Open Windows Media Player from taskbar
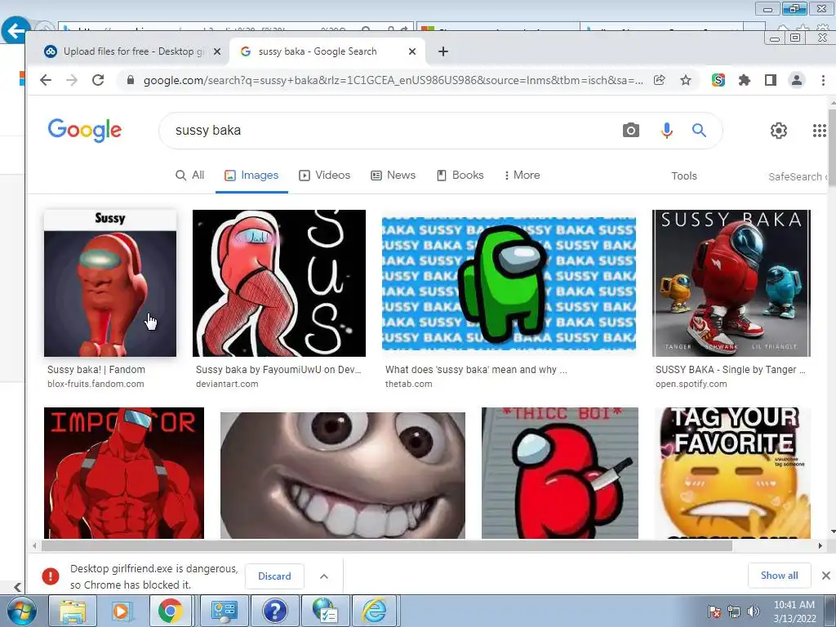This screenshot has width=836, height=627. click(121, 611)
